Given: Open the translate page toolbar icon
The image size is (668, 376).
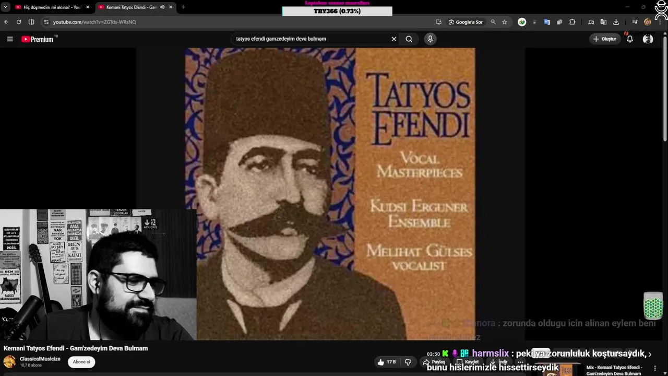Looking at the screenshot, I should click(x=603, y=22).
